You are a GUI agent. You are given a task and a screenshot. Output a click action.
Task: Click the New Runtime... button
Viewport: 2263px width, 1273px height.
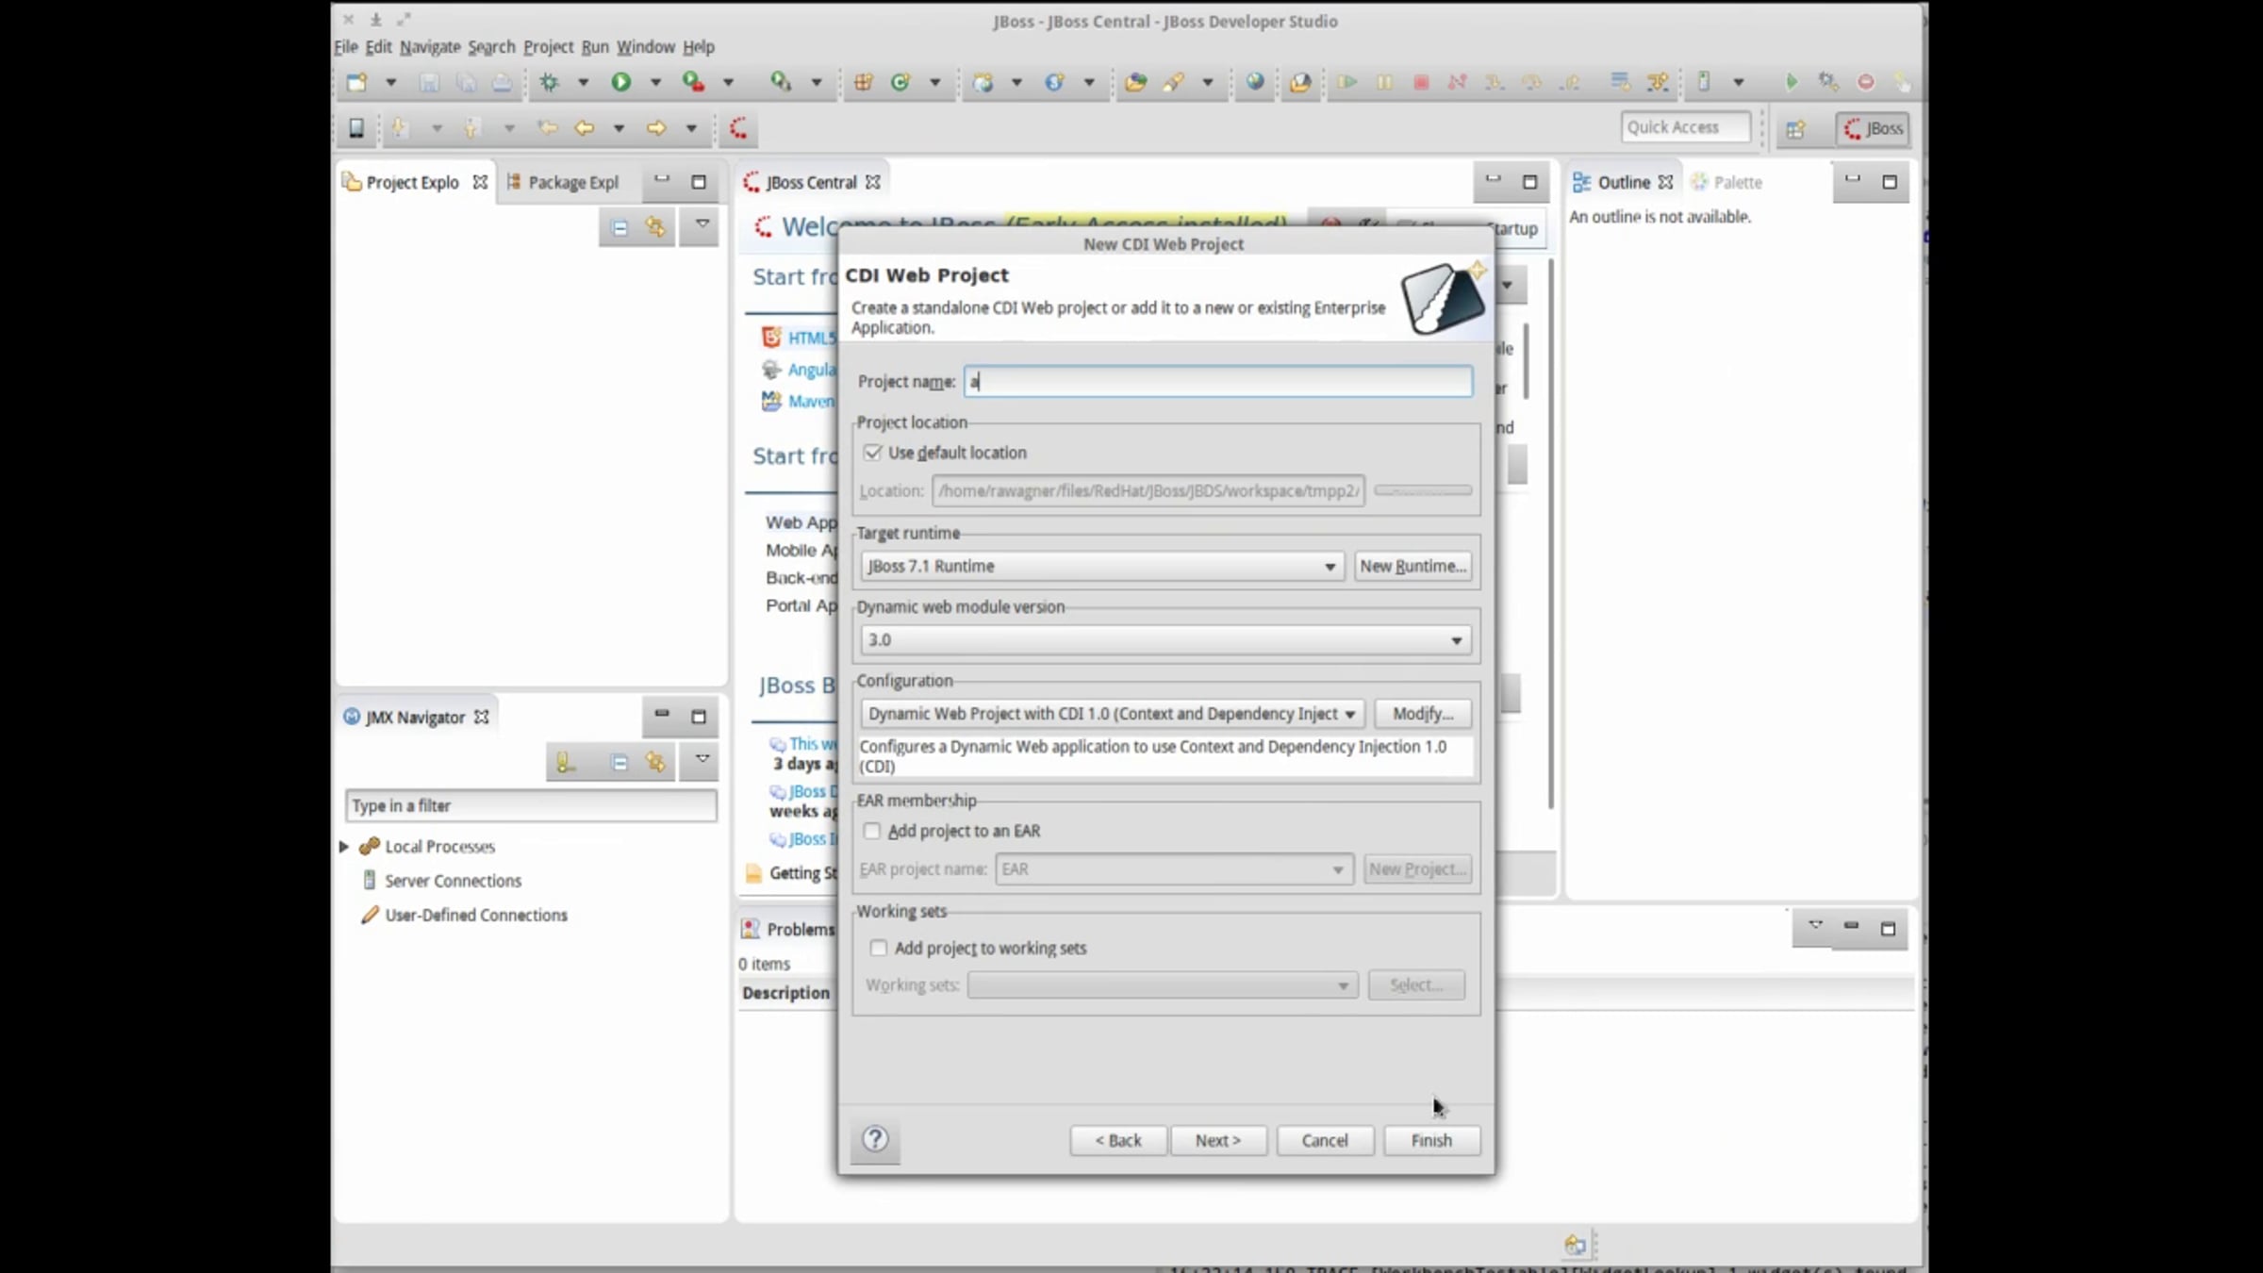click(1412, 566)
